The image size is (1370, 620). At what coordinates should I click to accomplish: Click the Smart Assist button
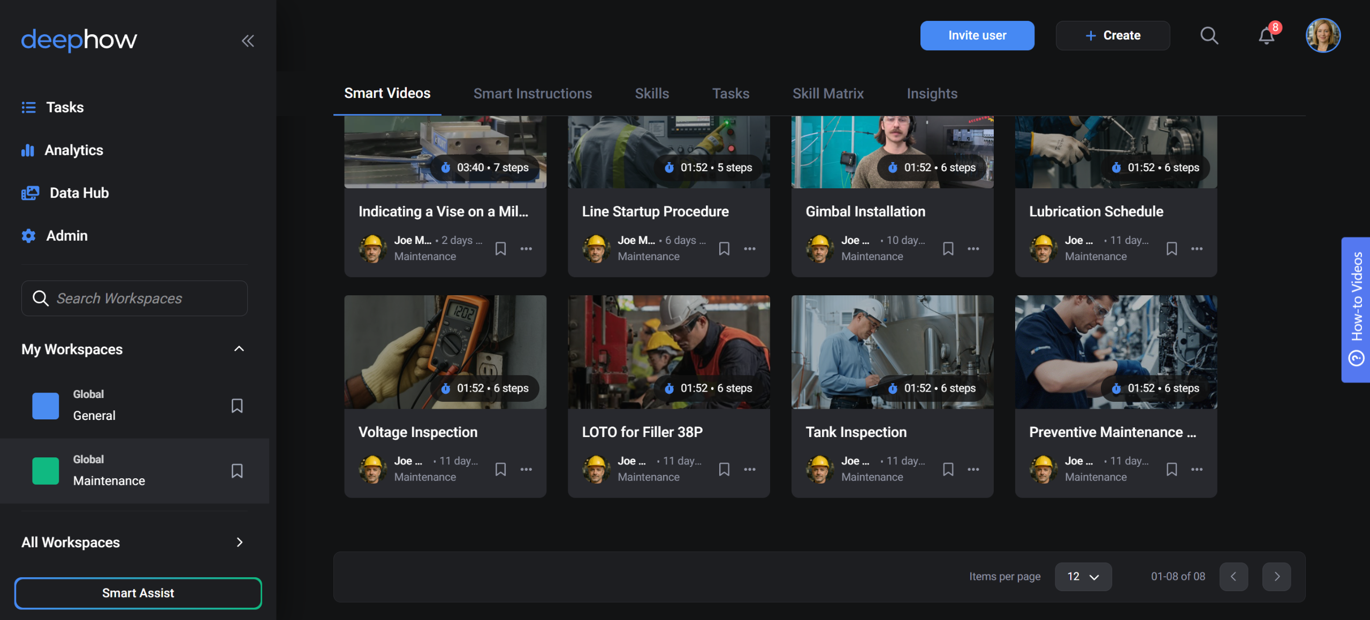pos(138,593)
